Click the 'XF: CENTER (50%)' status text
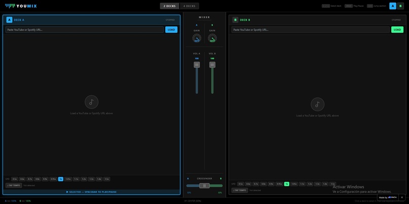Viewport: 409px width, 204px height. pos(193,201)
